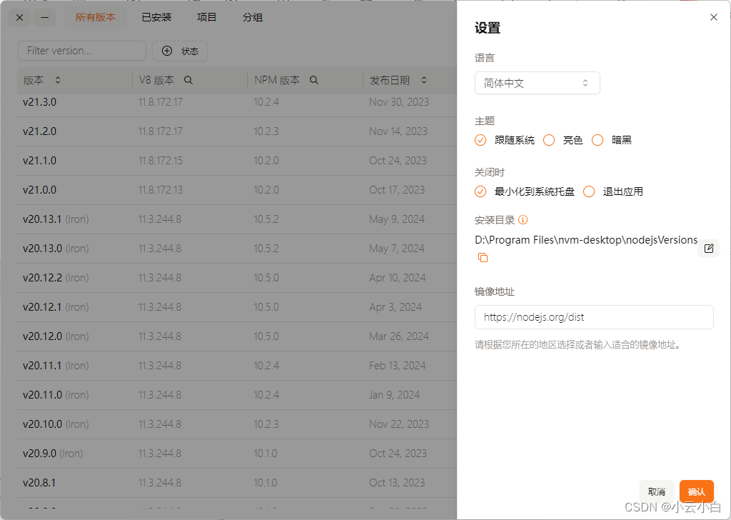Image resolution: width=731 pixels, height=520 pixels.
Task: Confirm settings with the 确认 button
Action: point(696,491)
